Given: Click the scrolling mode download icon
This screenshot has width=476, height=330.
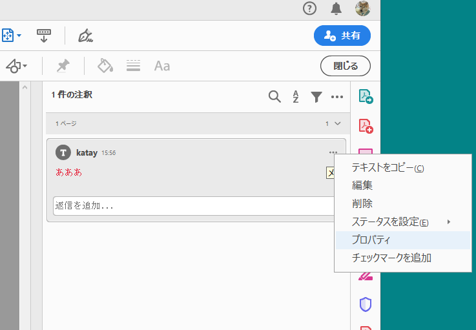Looking at the screenshot, I should tap(44, 36).
